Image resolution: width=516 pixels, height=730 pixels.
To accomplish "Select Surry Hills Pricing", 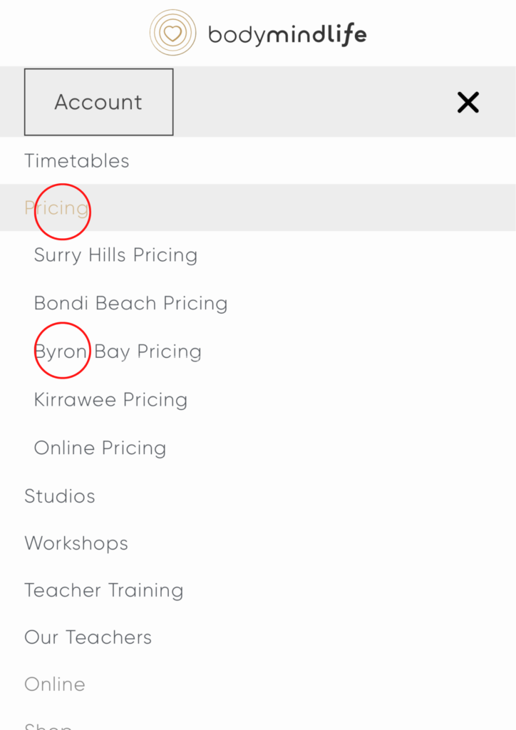I will point(115,255).
